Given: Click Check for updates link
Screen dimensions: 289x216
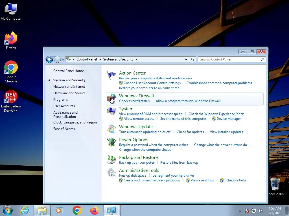Looking at the screenshot, I should point(190,132).
